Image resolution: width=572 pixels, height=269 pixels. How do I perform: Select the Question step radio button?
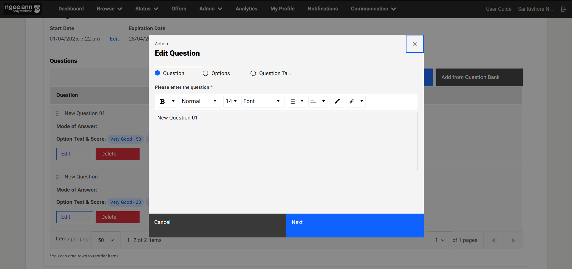157,73
